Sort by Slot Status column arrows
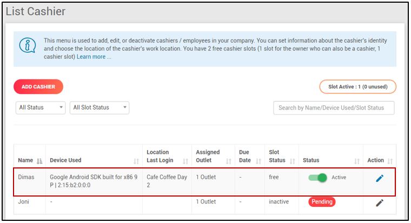The image size is (411, 223). point(292,161)
